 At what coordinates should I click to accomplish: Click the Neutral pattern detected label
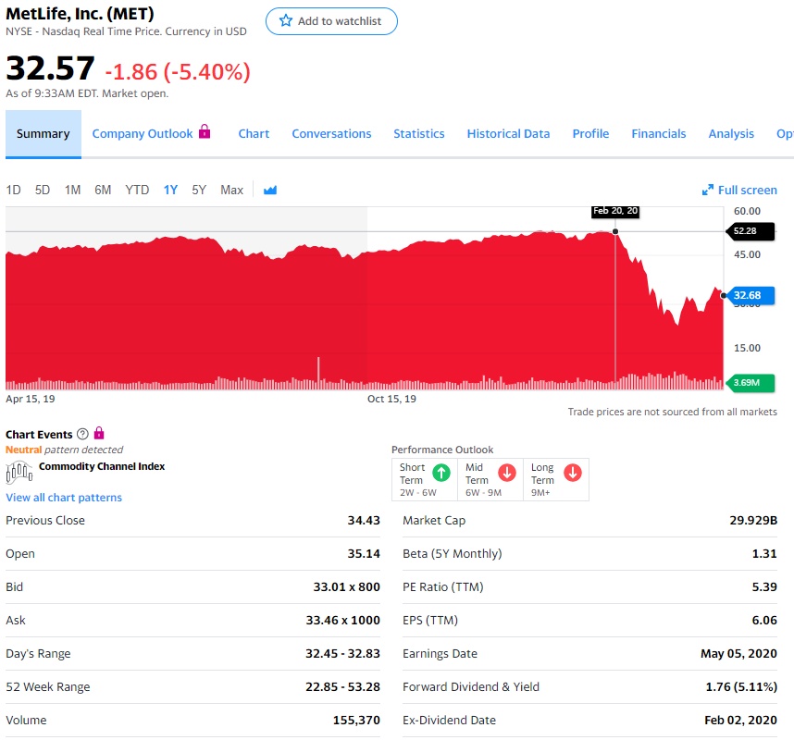[x=64, y=450]
